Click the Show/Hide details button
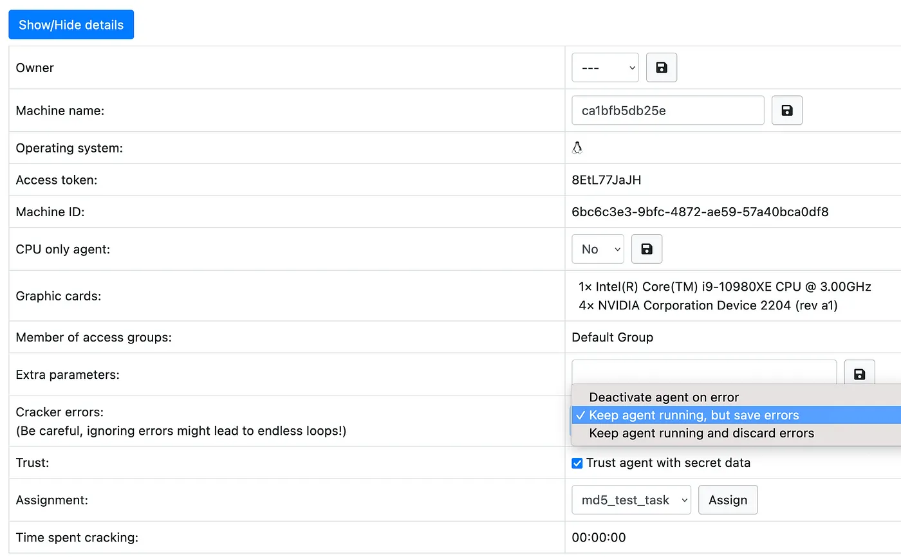This screenshot has height=557, width=901. 71,25
